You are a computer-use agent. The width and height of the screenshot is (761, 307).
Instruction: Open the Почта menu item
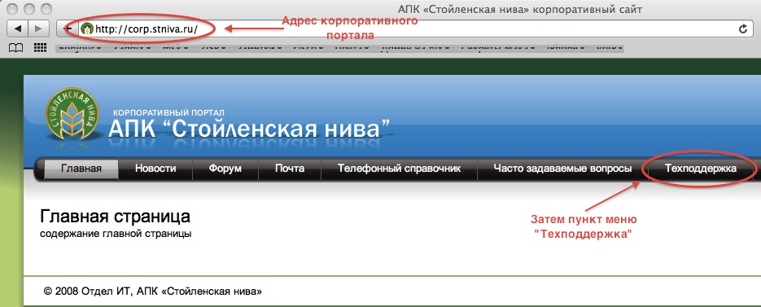[x=290, y=169]
